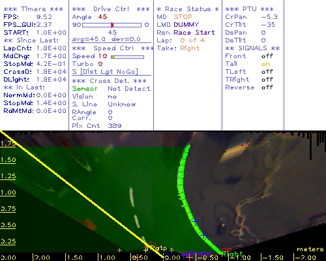Click the PTU panel header

tap(249, 9)
